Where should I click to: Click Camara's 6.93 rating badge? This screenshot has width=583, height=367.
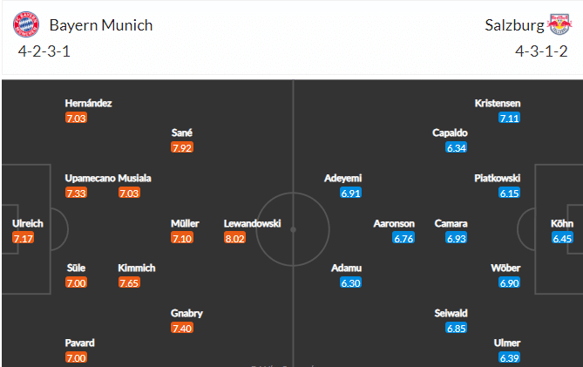pos(457,238)
